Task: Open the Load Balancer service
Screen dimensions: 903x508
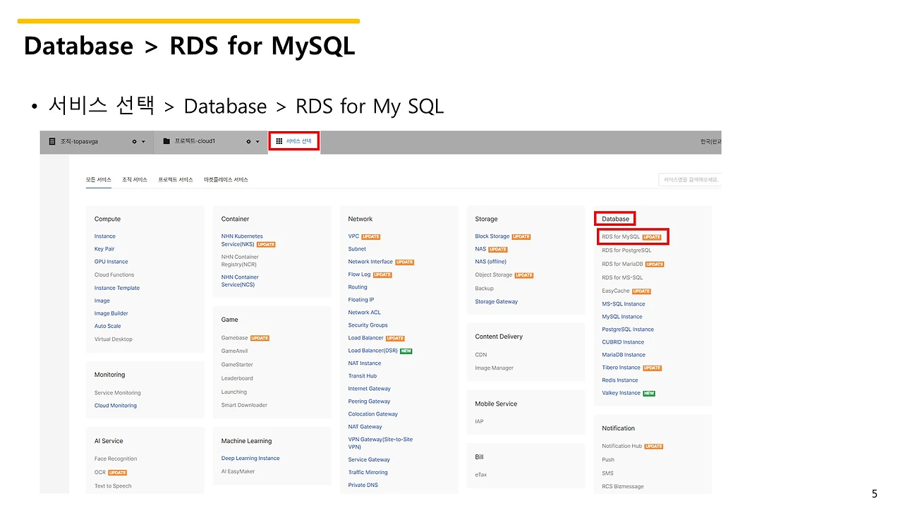Action: coord(365,338)
